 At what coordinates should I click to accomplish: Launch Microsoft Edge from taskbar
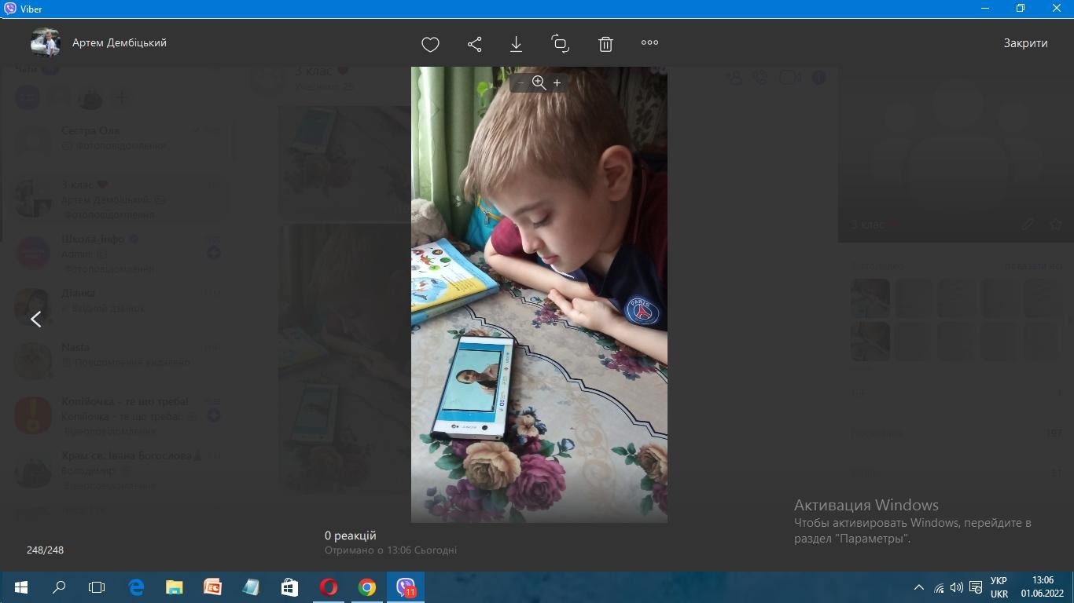point(136,587)
